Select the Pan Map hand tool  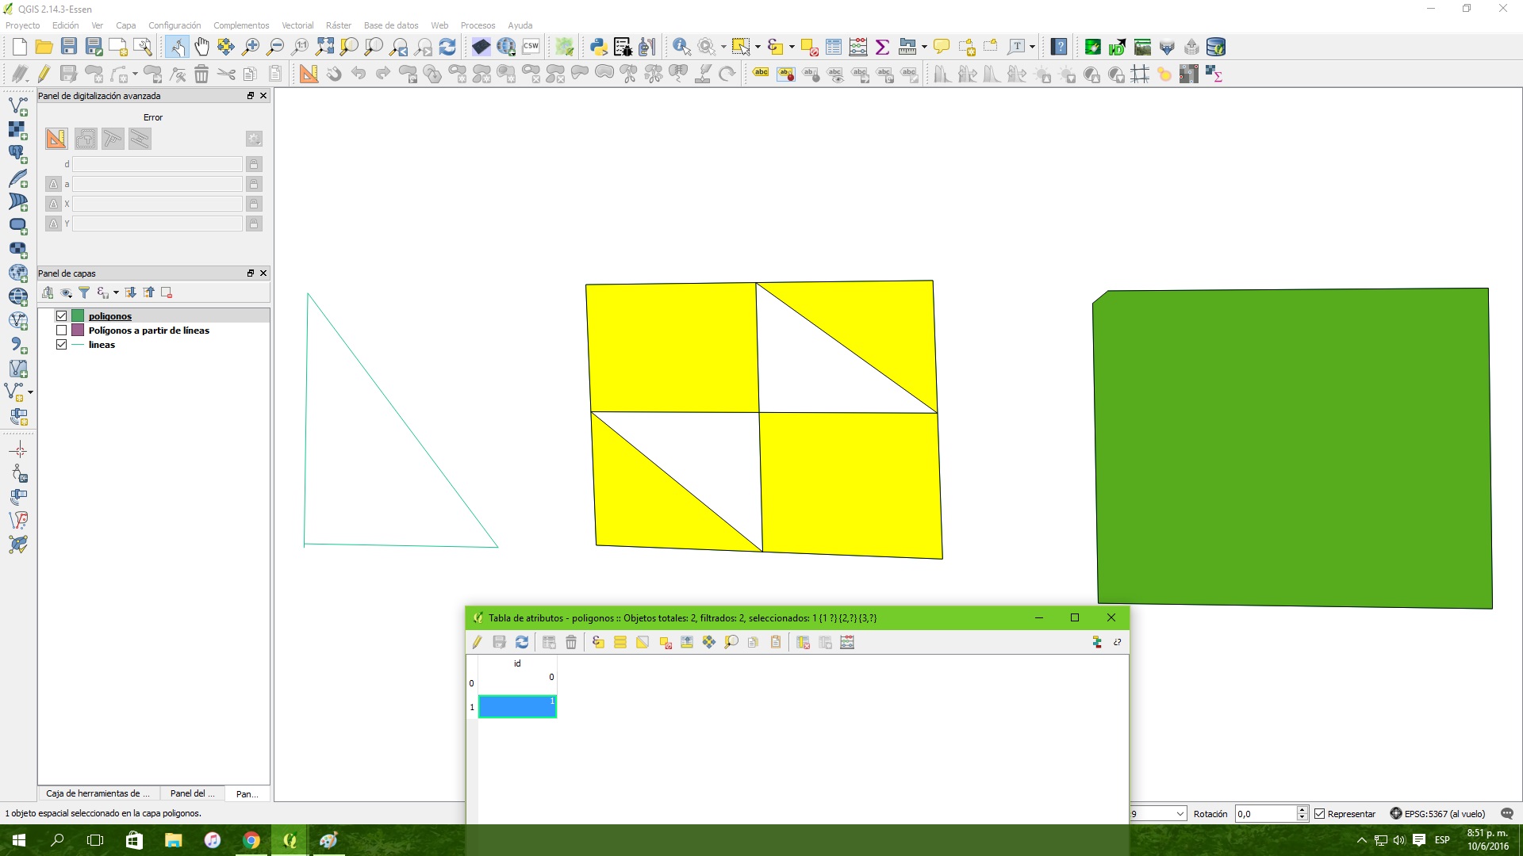coord(201,47)
